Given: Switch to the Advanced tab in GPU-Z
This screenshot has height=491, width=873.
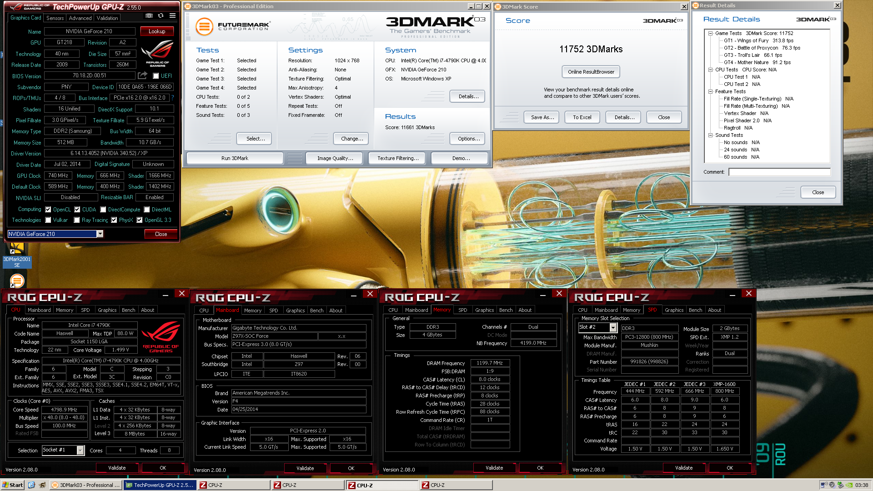Looking at the screenshot, I should 80,18.
